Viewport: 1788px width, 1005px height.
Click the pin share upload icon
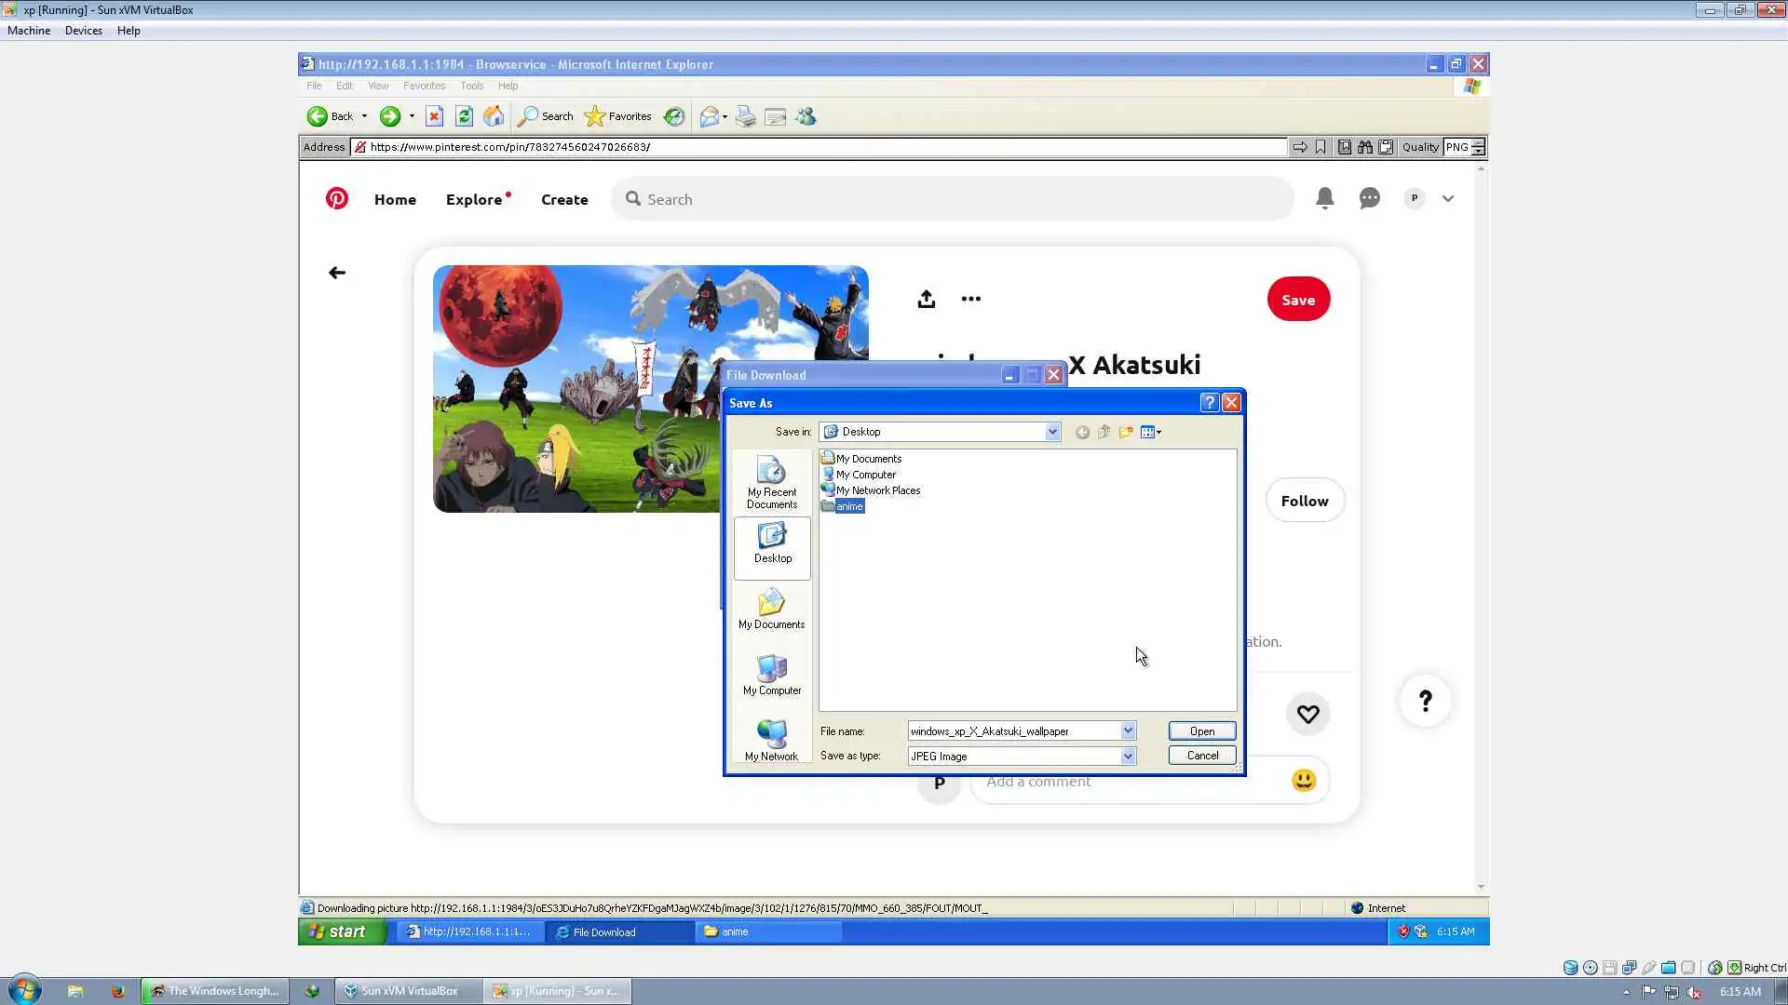coord(926,299)
